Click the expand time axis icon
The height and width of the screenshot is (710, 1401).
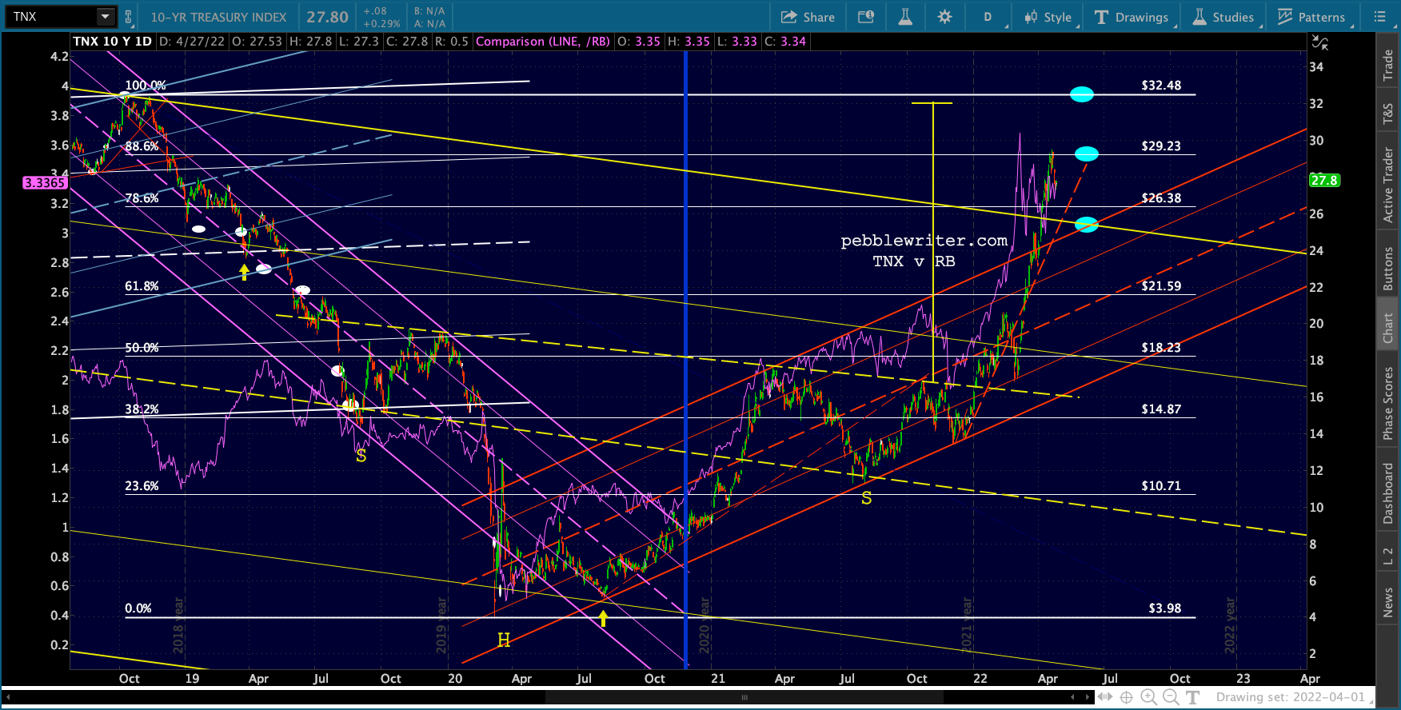1104,697
